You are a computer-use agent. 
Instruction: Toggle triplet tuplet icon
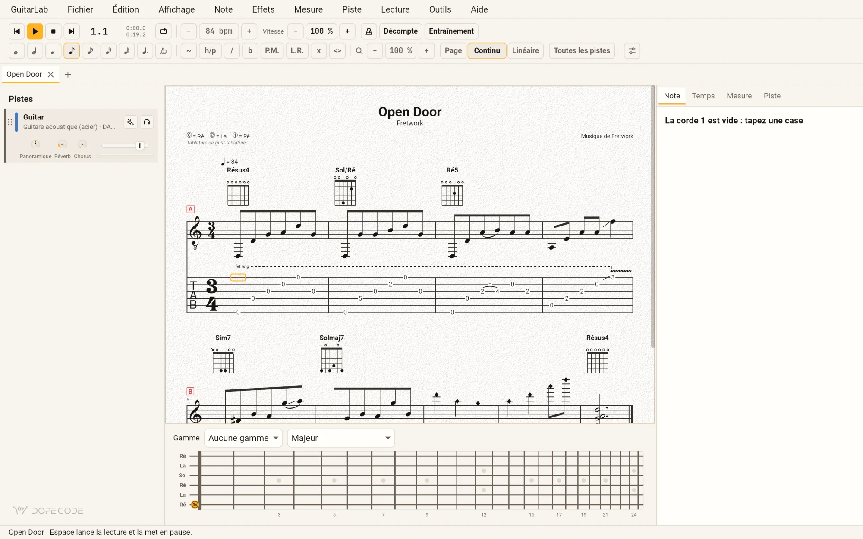(x=164, y=51)
